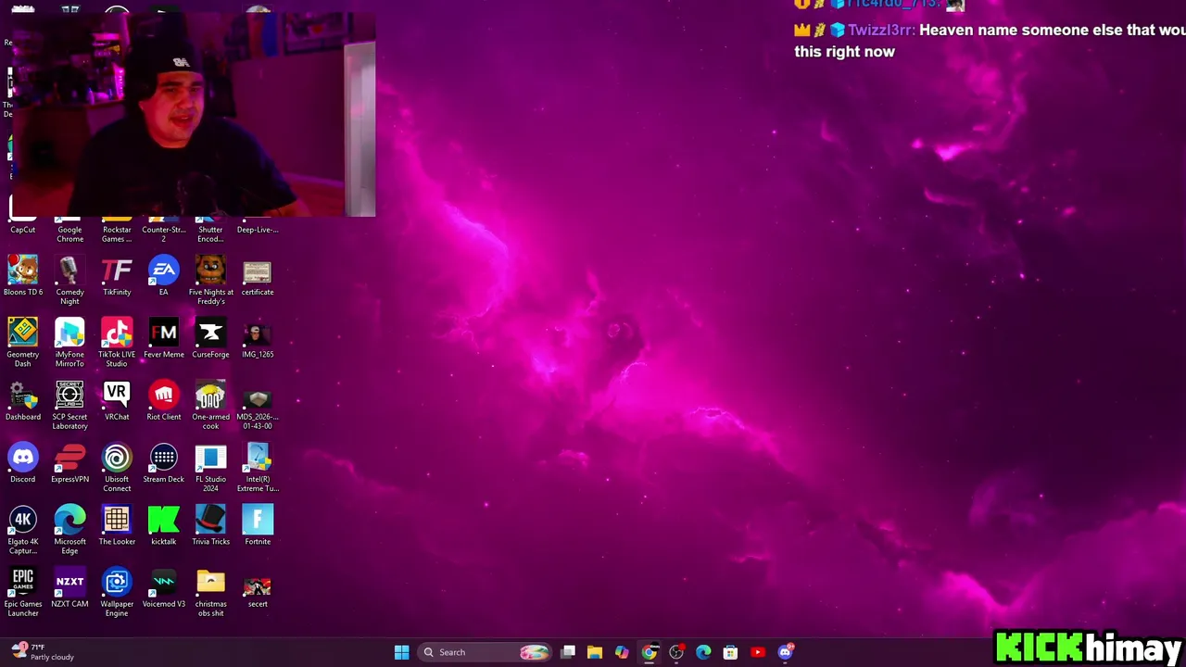Open the TikFinity desktop icon
The image size is (1186, 667).
click(x=117, y=276)
